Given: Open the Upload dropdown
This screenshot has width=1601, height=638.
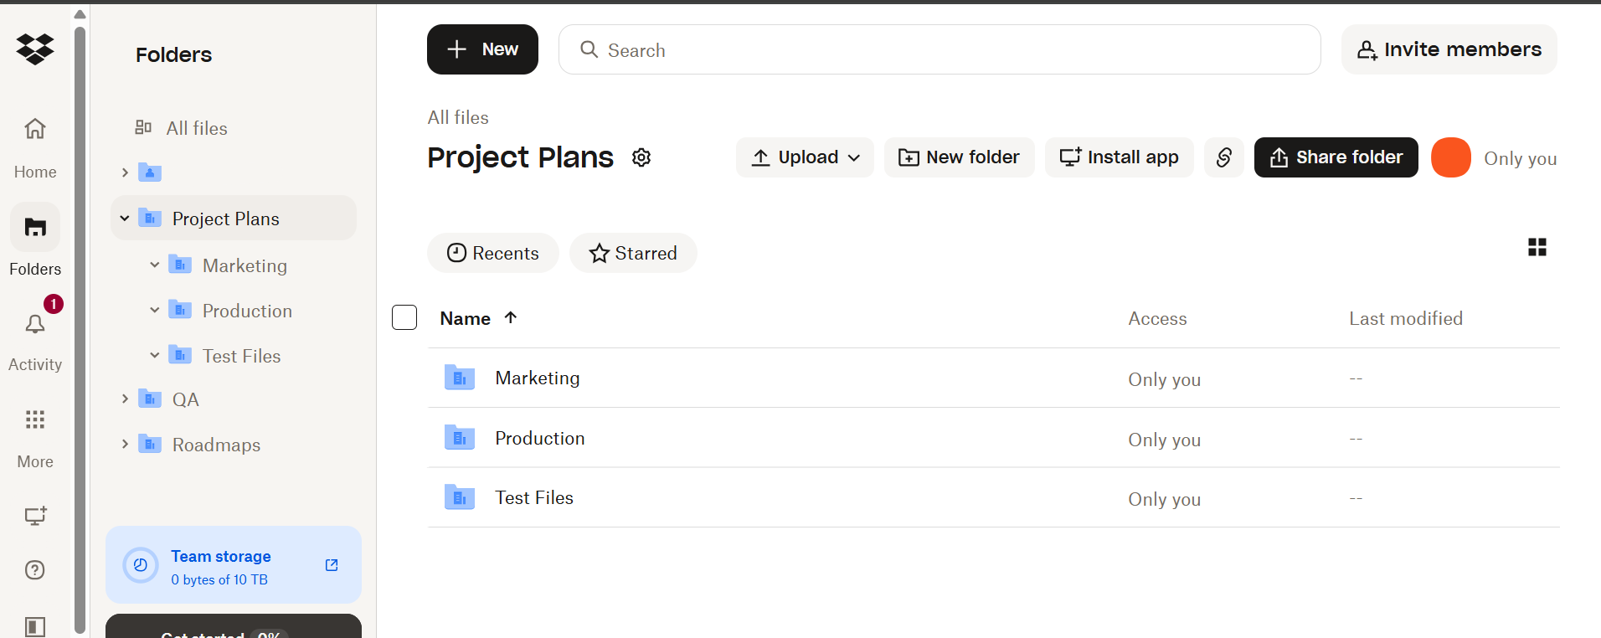Looking at the screenshot, I should [x=805, y=157].
